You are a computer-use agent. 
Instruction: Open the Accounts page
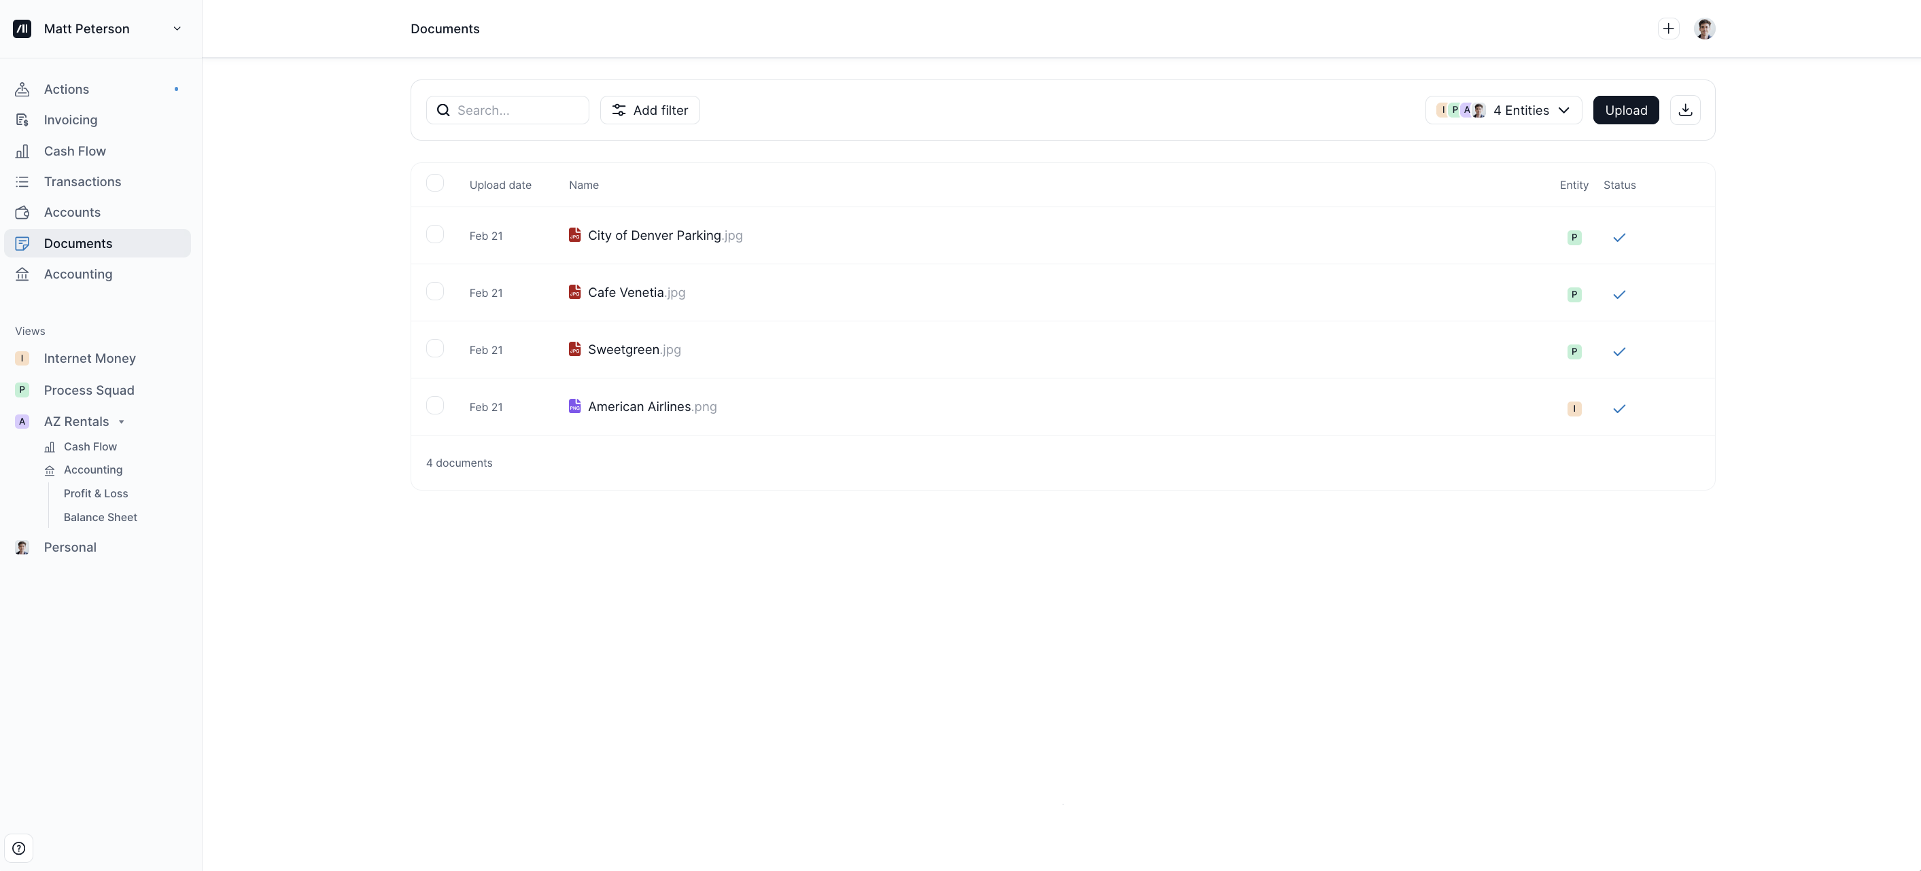click(71, 211)
